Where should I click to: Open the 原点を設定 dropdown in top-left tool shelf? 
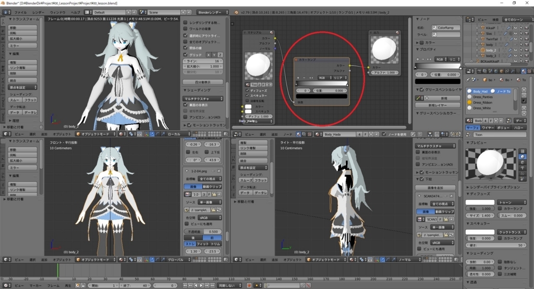pyautogui.click(x=22, y=87)
